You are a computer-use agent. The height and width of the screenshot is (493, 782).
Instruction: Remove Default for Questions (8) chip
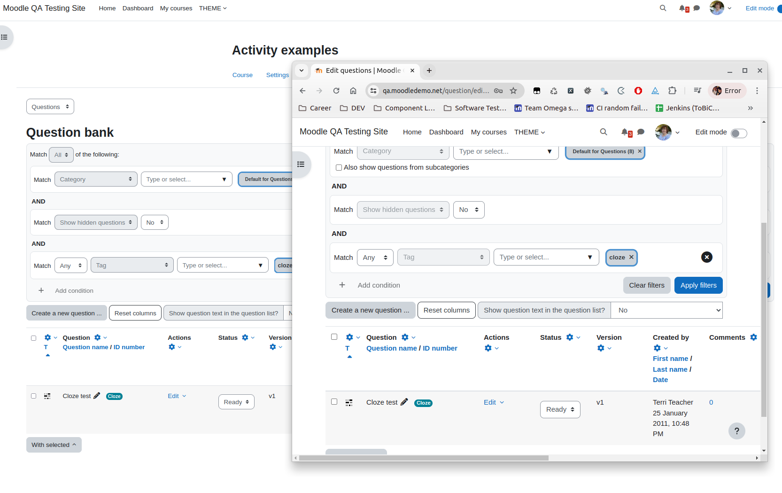[640, 151]
